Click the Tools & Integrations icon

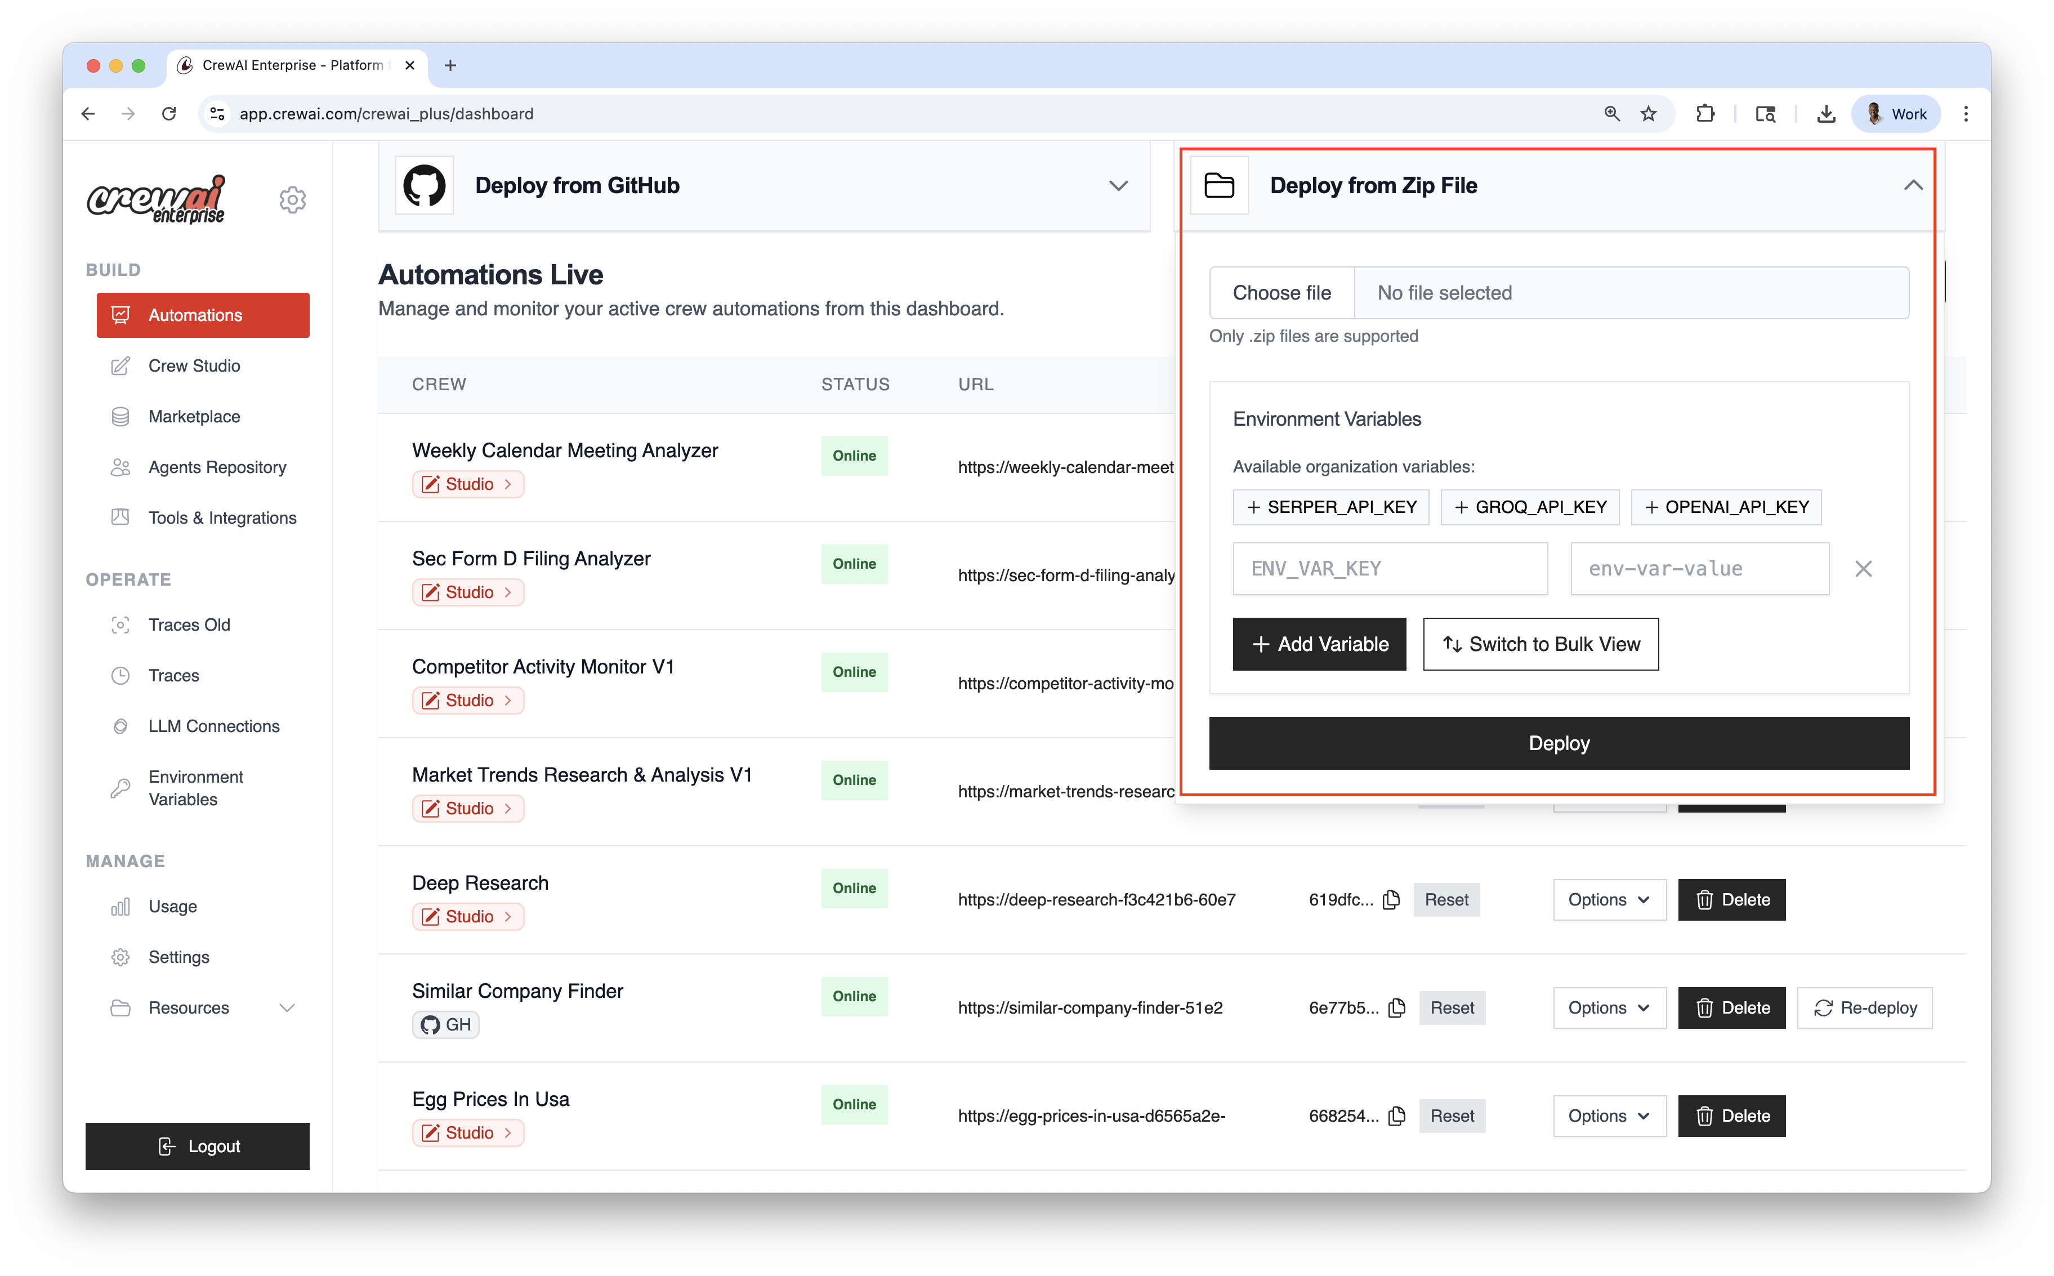(120, 517)
